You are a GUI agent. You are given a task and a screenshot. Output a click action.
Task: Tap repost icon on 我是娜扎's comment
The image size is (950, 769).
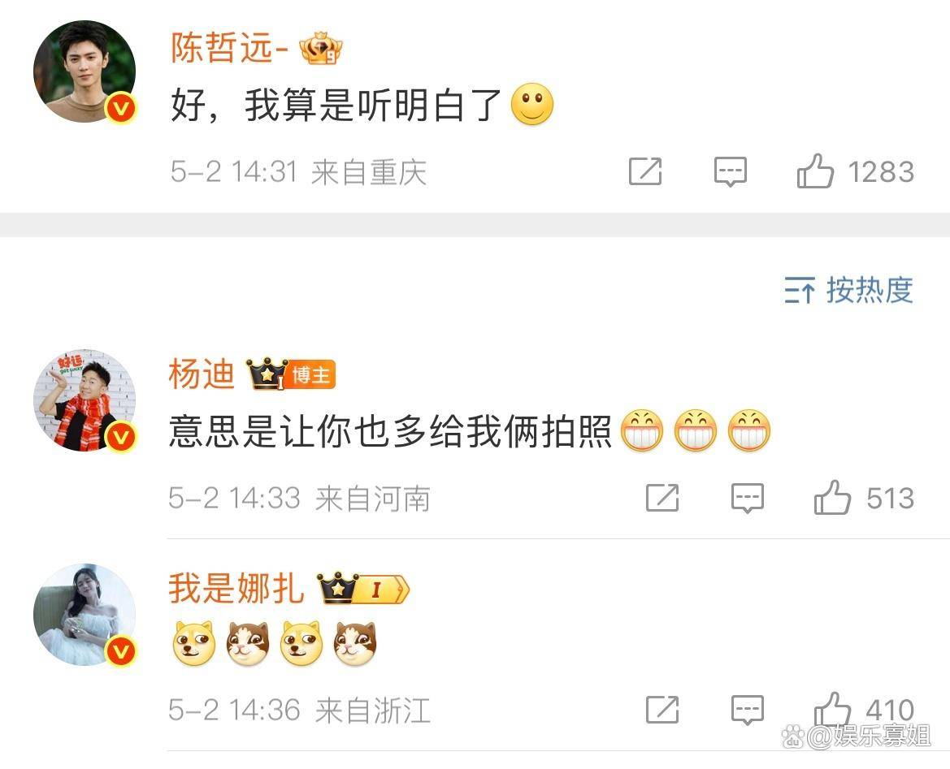pyautogui.click(x=662, y=710)
